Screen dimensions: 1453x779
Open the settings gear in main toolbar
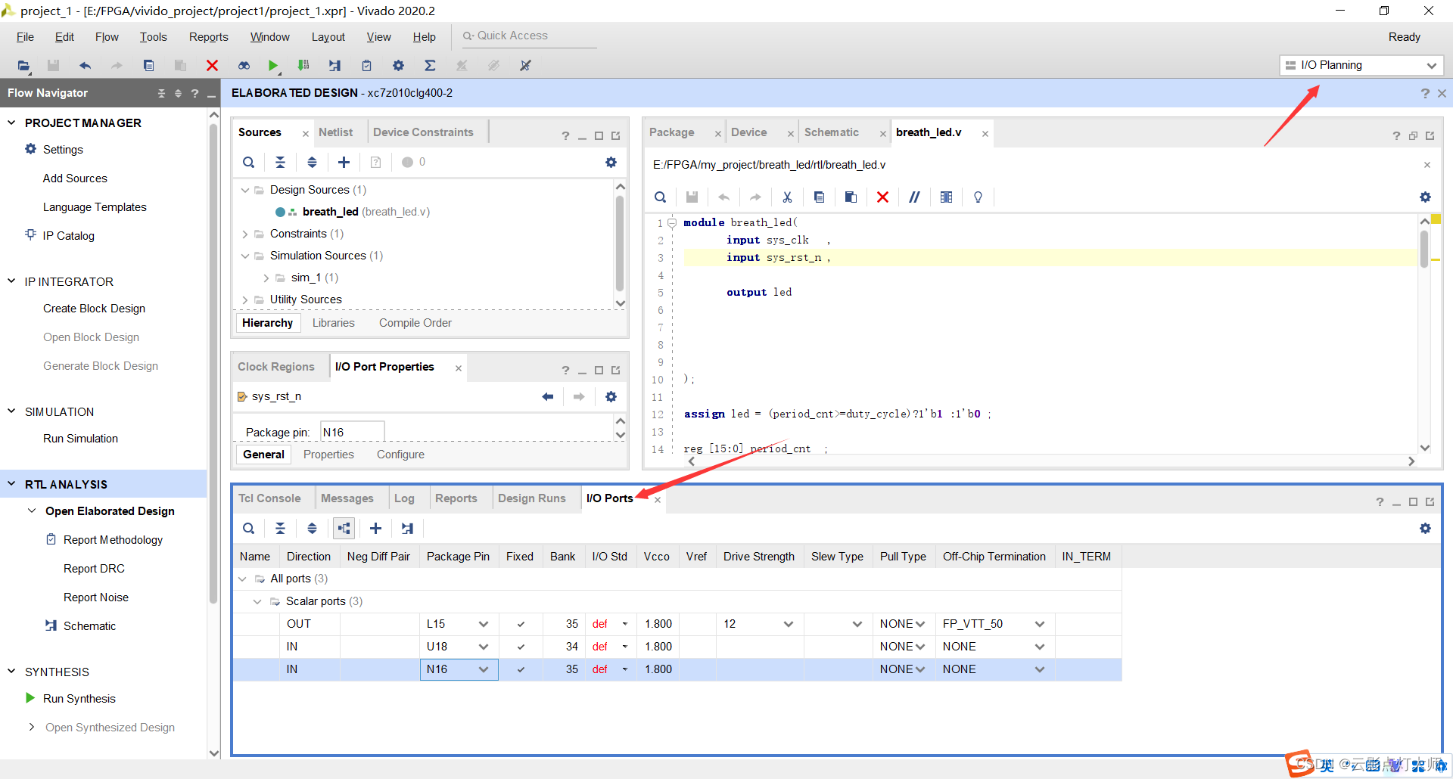(398, 66)
